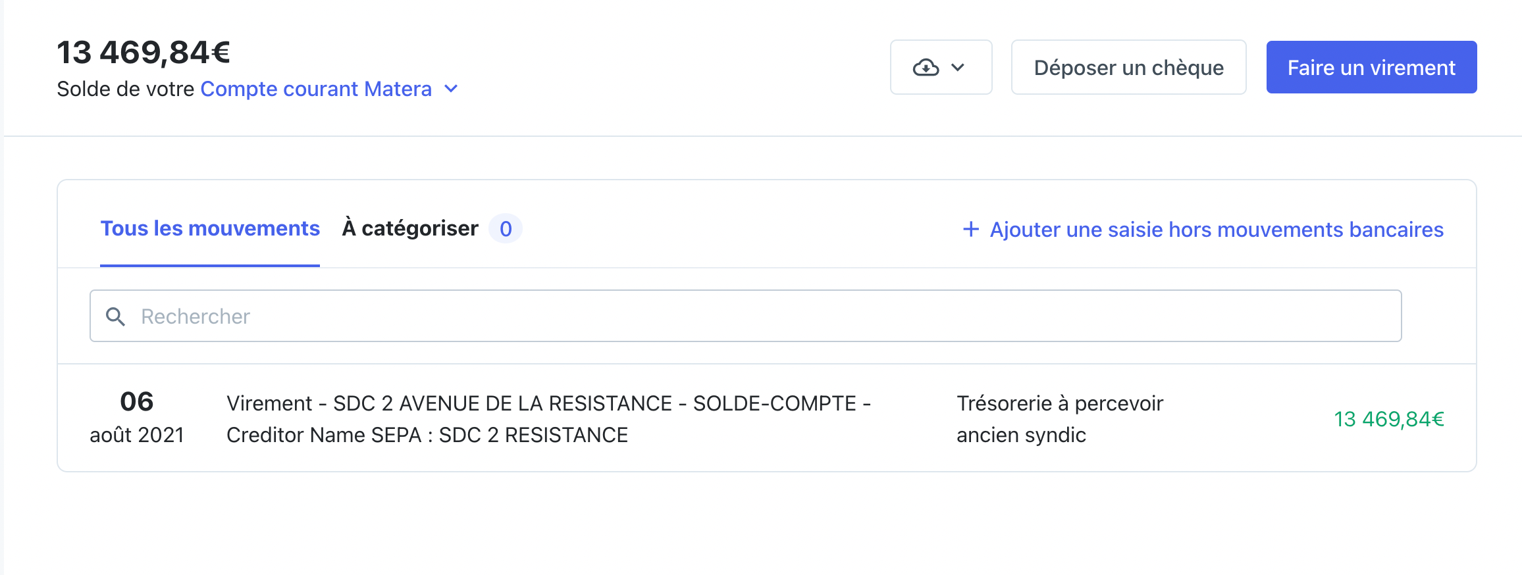
Task: Click the 06 date of the transaction
Action: pyautogui.click(x=137, y=401)
